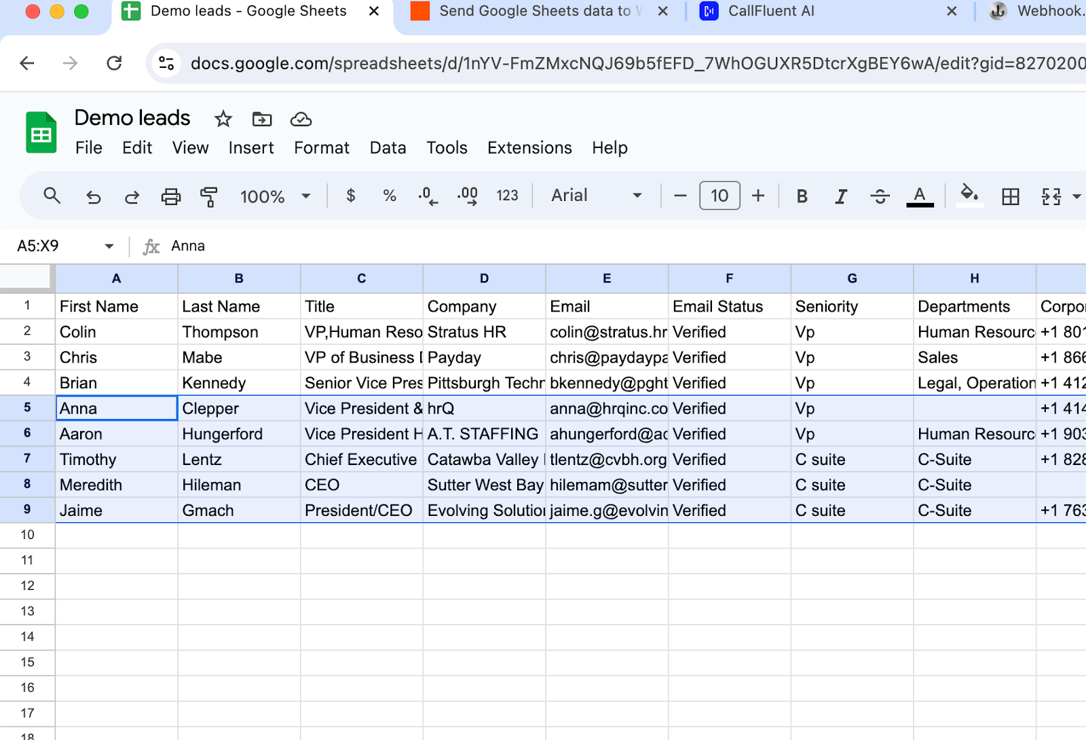This screenshot has height=740, width=1086.
Task: Open more number formats (123)
Action: (x=507, y=196)
